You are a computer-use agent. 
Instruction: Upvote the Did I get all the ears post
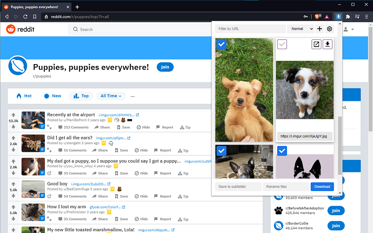tap(13, 138)
